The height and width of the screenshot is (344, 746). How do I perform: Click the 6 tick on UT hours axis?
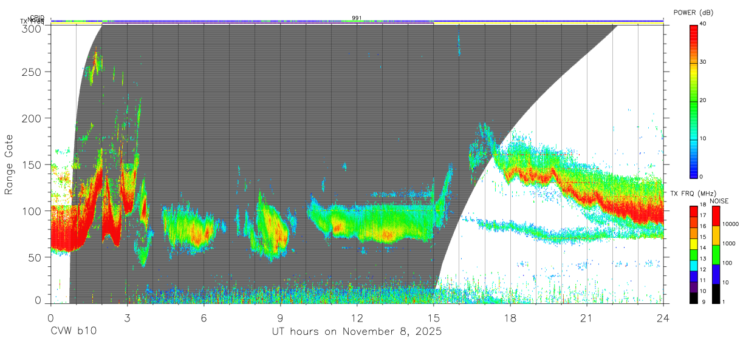click(204, 317)
